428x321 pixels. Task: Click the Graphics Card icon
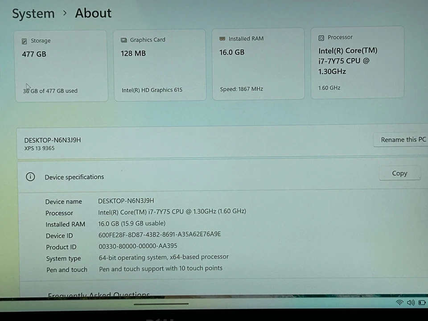pos(123,40)
